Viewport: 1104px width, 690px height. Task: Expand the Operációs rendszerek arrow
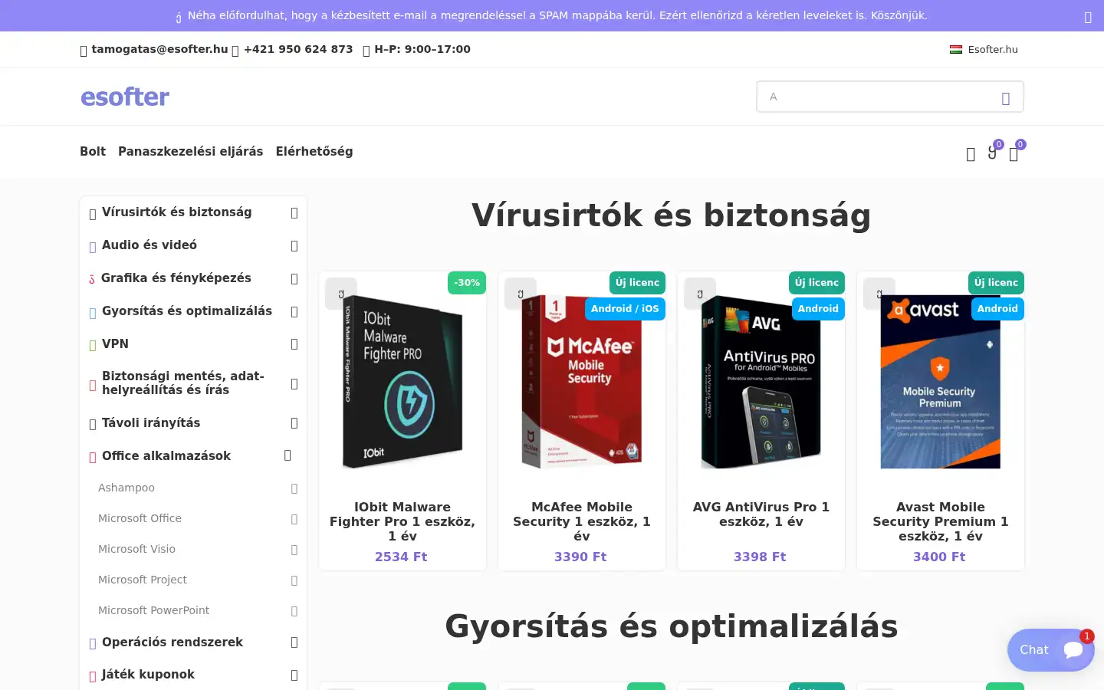(294, 642)
